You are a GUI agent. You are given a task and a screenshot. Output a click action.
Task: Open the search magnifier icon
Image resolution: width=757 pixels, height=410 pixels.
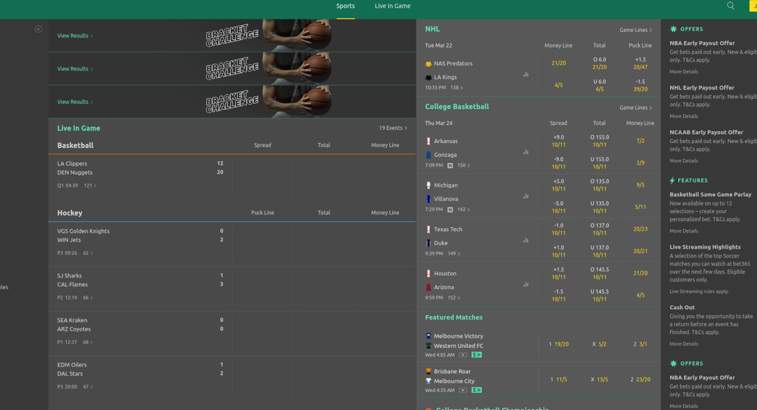(731, 6)
